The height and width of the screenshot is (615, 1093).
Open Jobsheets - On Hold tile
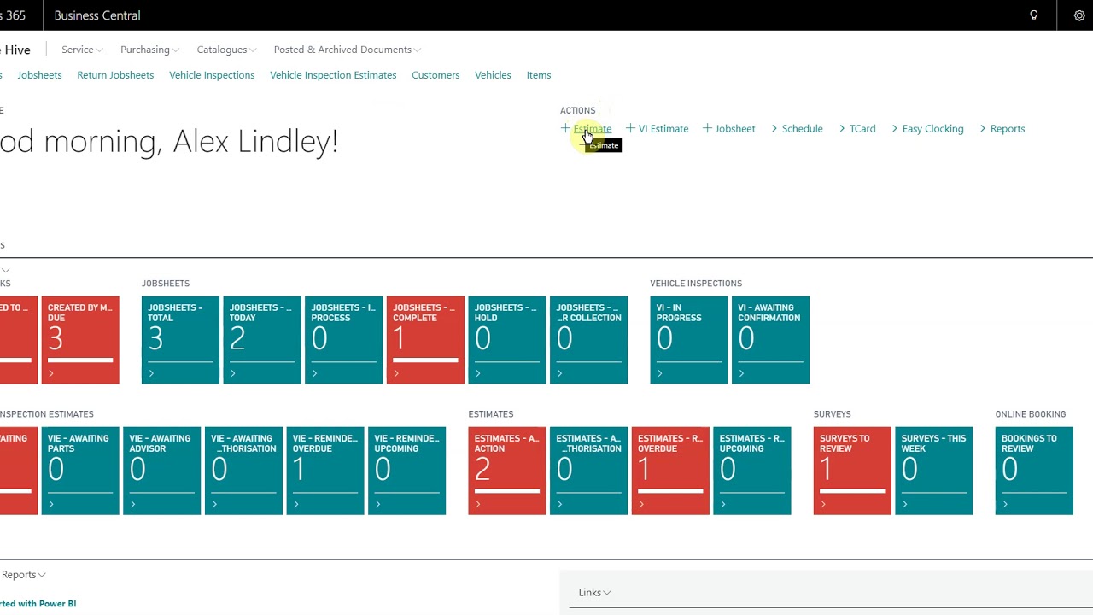pos(507,340)
